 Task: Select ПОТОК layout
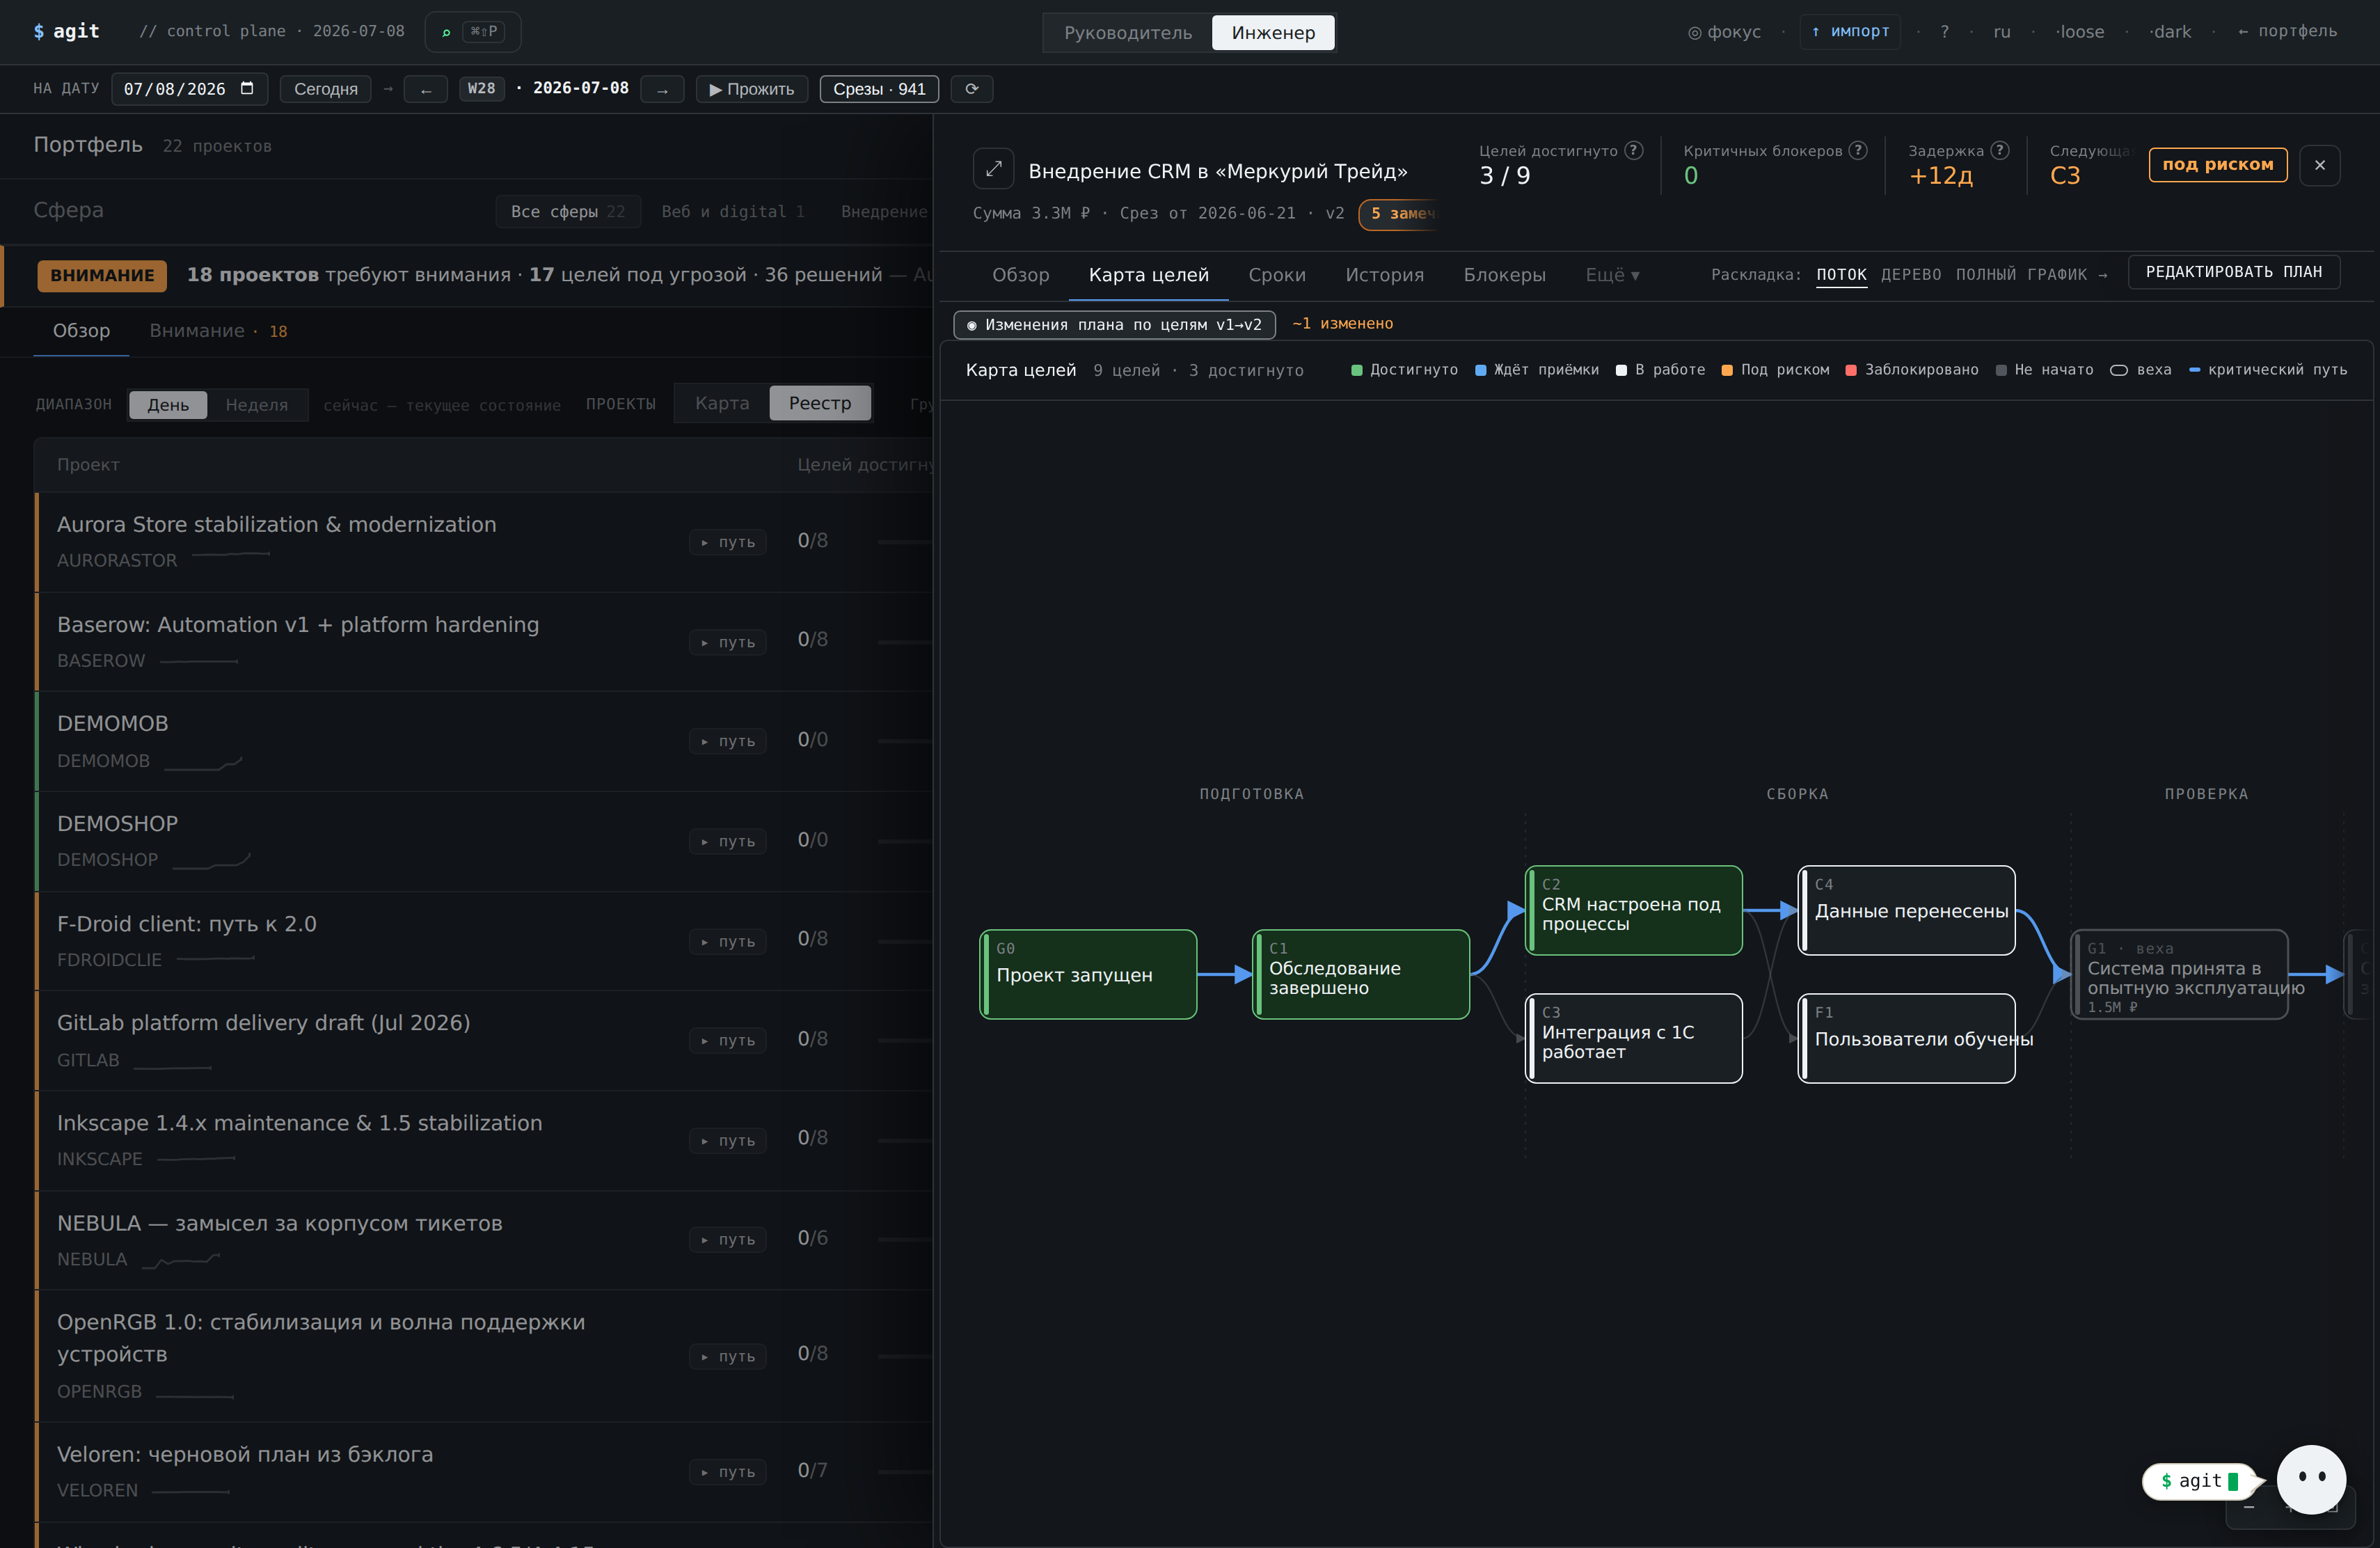pyautogui.click(x=1842, y=274)
